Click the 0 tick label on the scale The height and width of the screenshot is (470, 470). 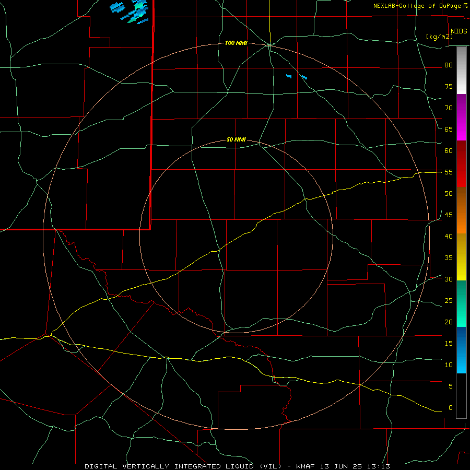click(451, 408)
